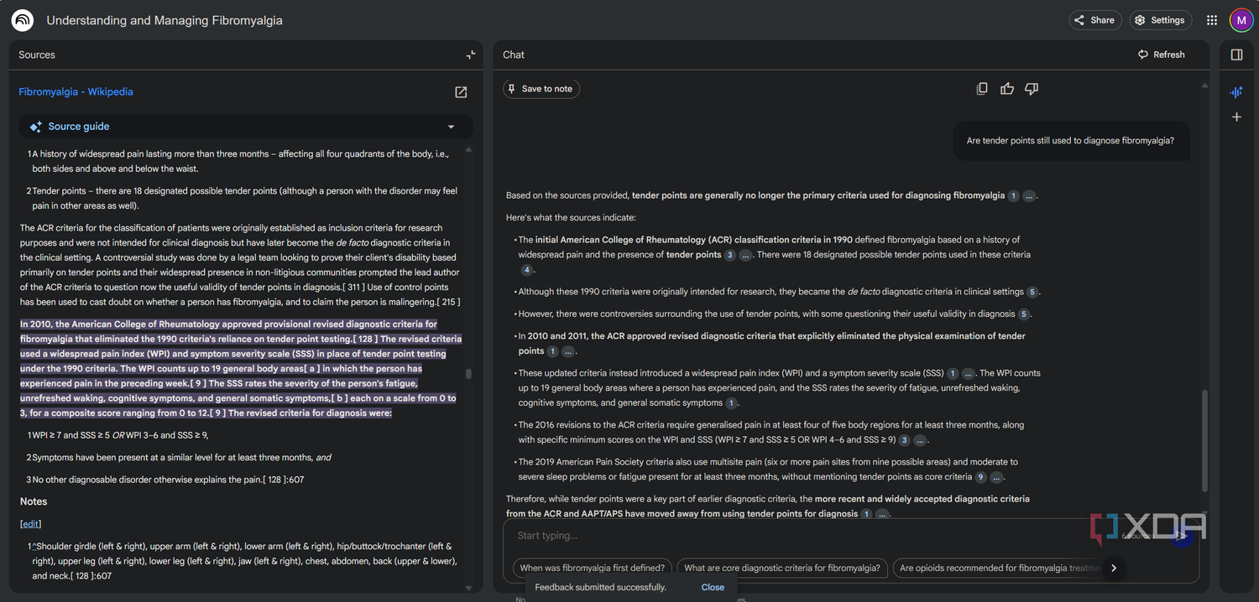Click 'No other diagnosable disorder' criteria line
This screenshot has width=1259, height=602.
coord(168,480)
